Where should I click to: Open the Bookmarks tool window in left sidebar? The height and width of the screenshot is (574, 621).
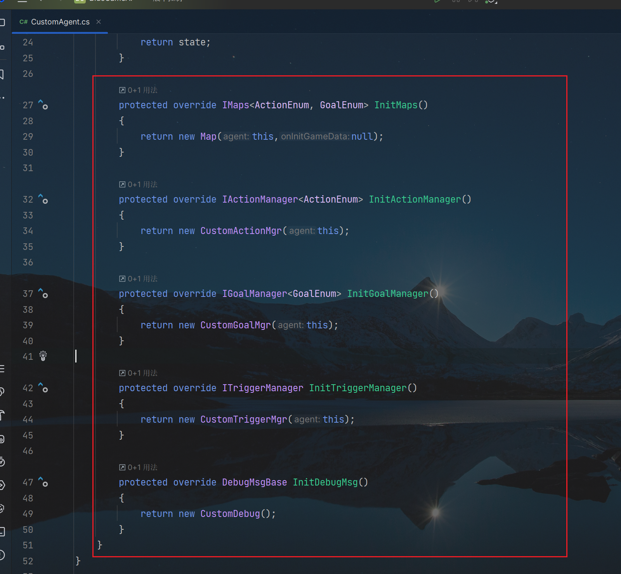pos(2,74)
